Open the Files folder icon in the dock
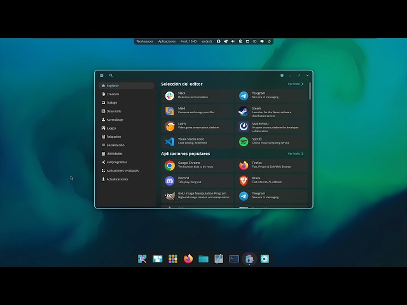 (x=203, y=259)
